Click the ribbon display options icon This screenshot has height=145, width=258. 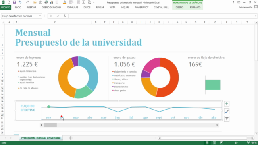point(239,2)
